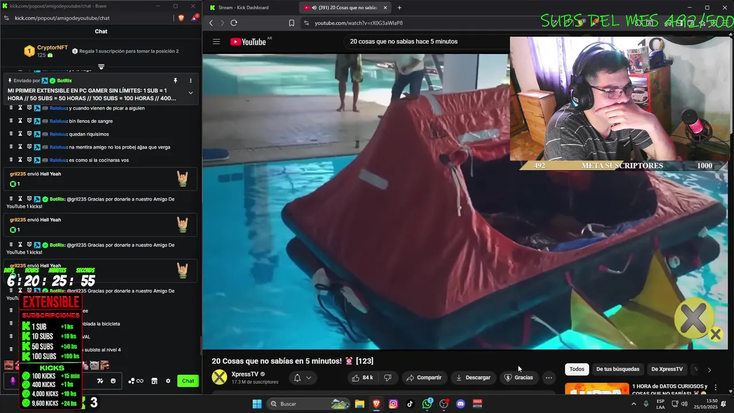The height and width of the screenshot is (413, 734).
Task: Open the 1 HORA de DATOS CURIOSOS thumbnail
Action: point(596,389)
